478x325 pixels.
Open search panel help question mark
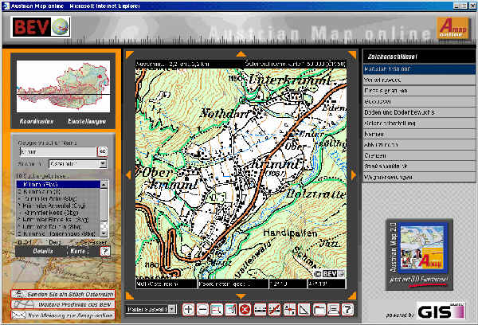[104, 251]
